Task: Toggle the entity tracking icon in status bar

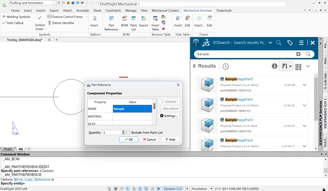Action: pyautogui.click(x=140, y=189)
